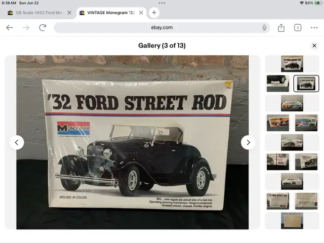
Task: Show the next gallery image
Action: 248,142
